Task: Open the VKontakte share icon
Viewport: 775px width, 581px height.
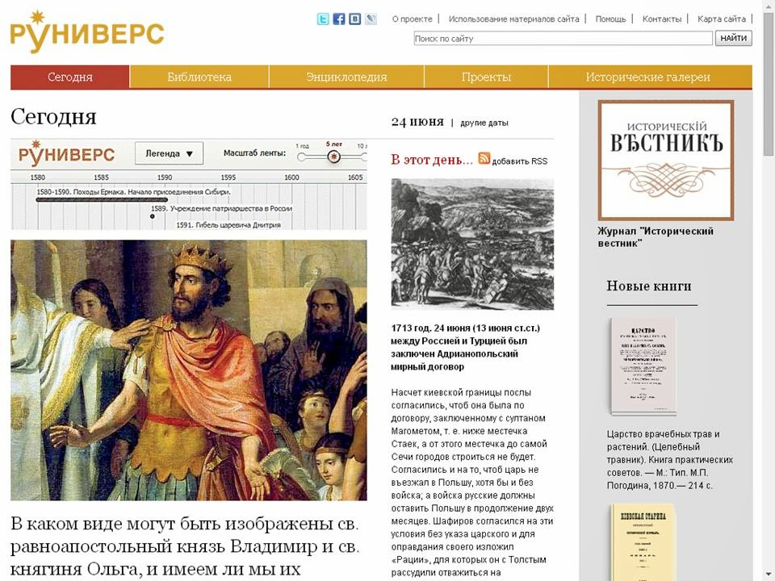Action: [355, 19]
